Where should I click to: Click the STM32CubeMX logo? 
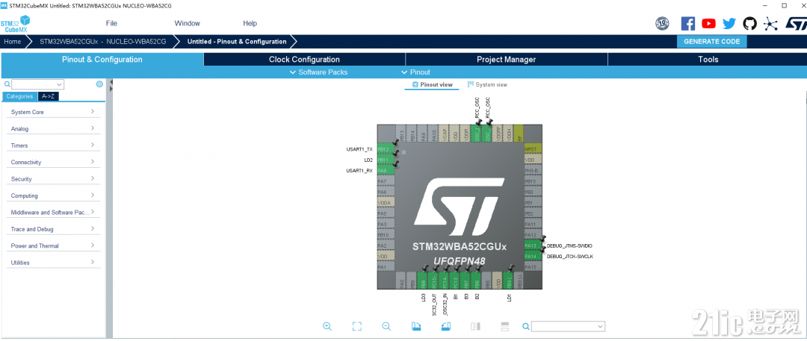point(15,24)
